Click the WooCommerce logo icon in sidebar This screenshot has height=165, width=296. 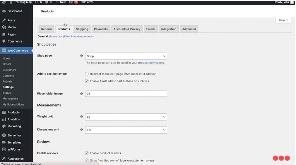tap(4, 50)
